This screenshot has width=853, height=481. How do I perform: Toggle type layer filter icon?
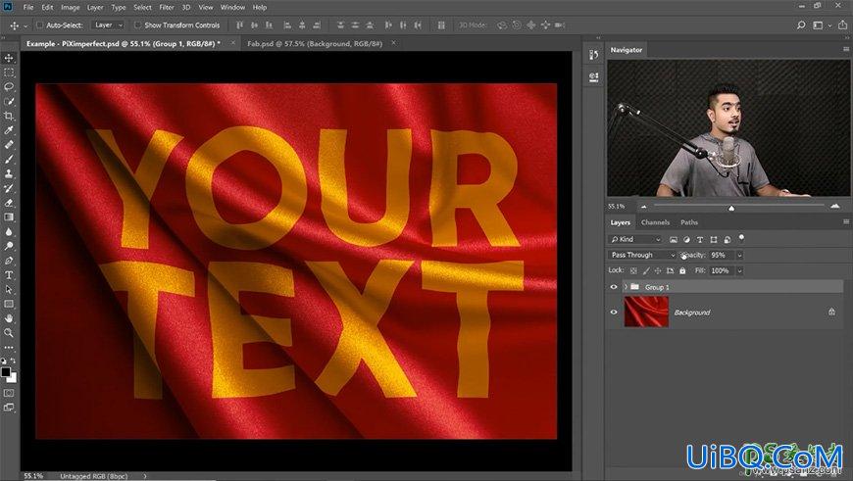(700, 239)
